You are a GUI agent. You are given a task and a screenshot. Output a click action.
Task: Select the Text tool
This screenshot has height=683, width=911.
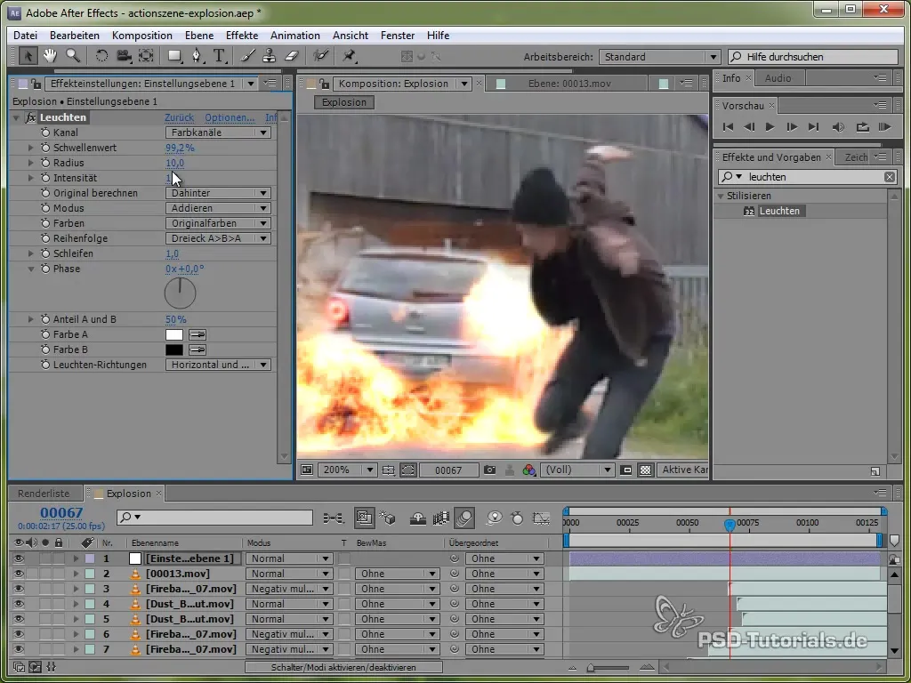point(219,56)
